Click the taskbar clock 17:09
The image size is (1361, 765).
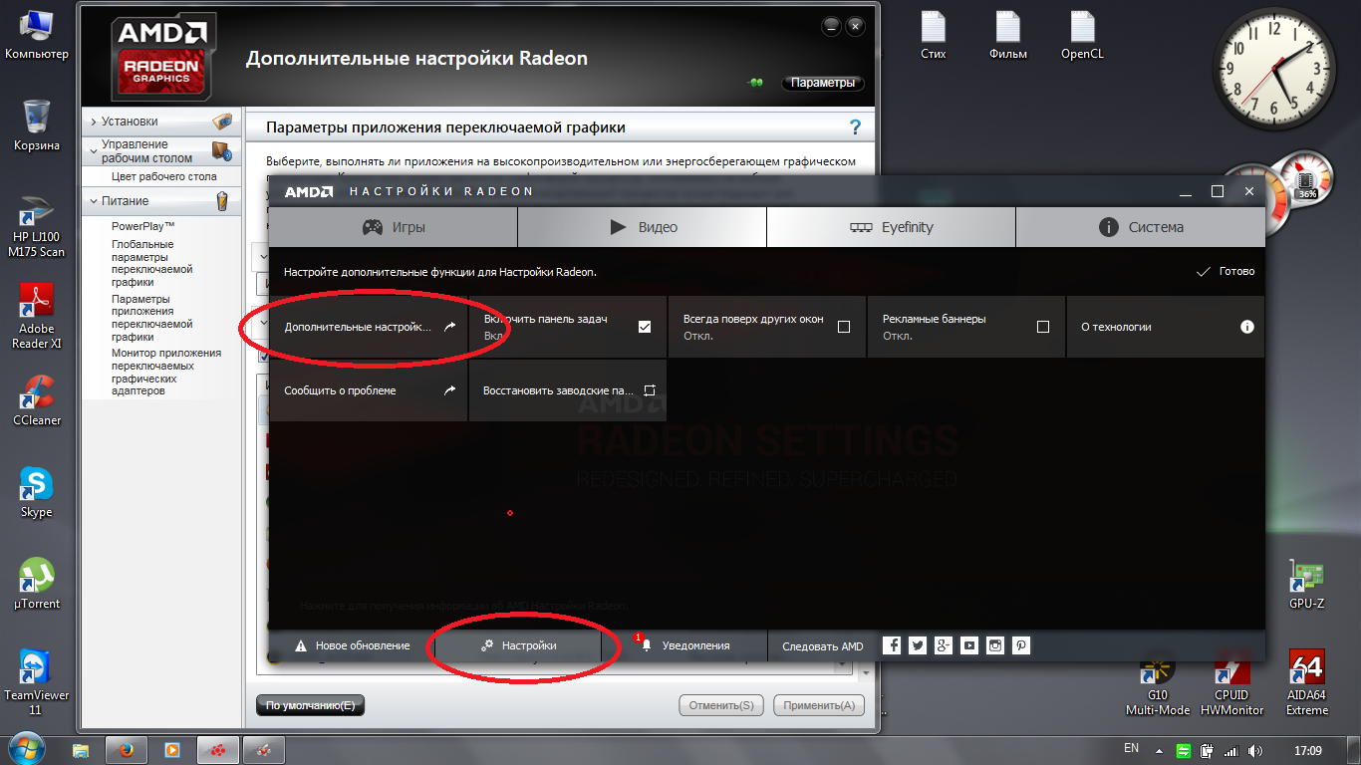click(x=1308, y=750)
